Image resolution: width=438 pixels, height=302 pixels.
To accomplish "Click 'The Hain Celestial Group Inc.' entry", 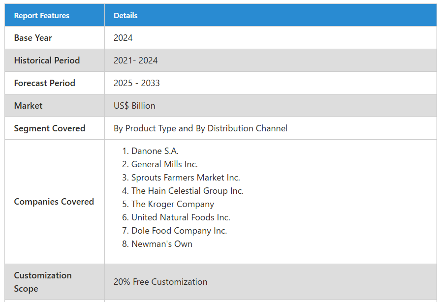I will pyautogui.click(x=188, y=191).
